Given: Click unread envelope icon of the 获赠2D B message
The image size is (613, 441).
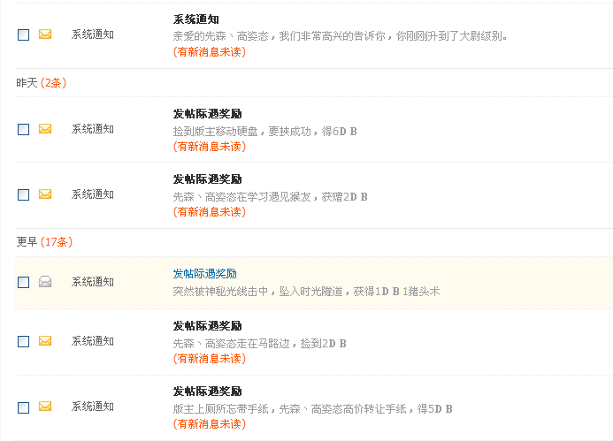Looking at the screenshot, I should (45, 194).
